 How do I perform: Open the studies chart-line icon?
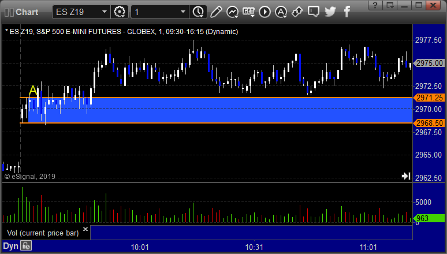[x=233, y=12]
